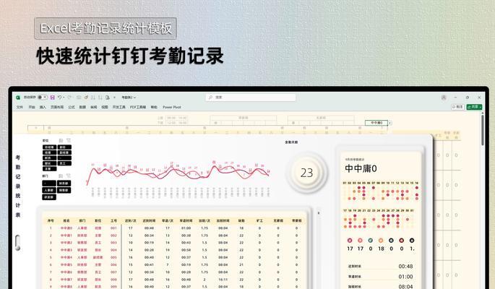
Task: Clear filter icon on 部门 slicer
Action: tap(69, 176)
